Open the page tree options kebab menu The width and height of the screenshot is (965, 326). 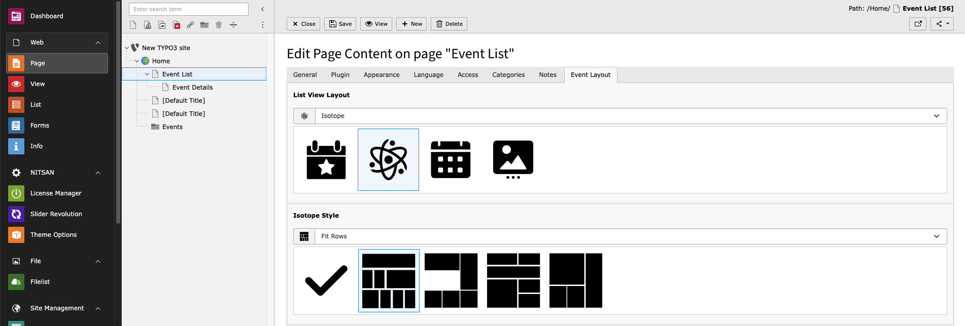click(262, 25)
